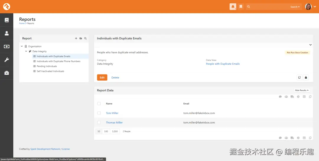
Task: Click Tom Miller's email cell
Action: pos(199,113)
